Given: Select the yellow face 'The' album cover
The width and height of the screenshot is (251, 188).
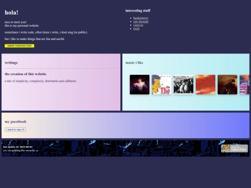Looking at the screenshot, I should (161, 84).
